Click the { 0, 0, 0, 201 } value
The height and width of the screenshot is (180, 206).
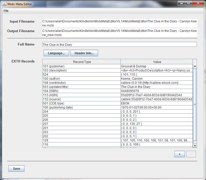click(157, 112)
